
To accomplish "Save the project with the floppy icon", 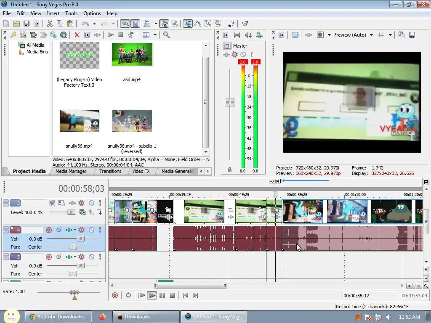I will (27, 24).
